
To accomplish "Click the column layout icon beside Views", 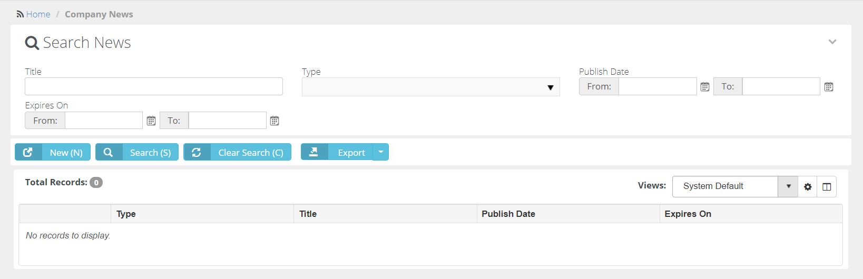I will [x=827, y=187].
